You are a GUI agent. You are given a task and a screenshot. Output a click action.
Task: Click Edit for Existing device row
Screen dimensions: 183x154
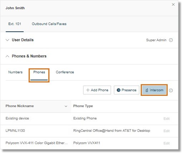coord(167,119)
